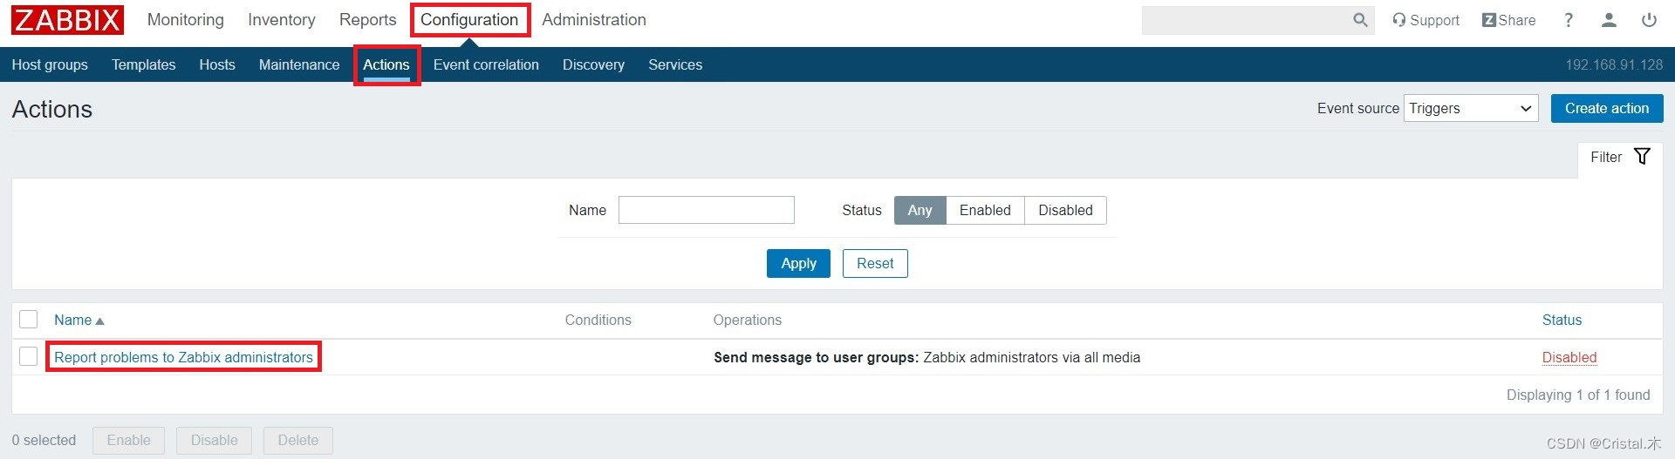
Task: Toggle the Filter funnel tab
Action: click(x=1620, y=158)
